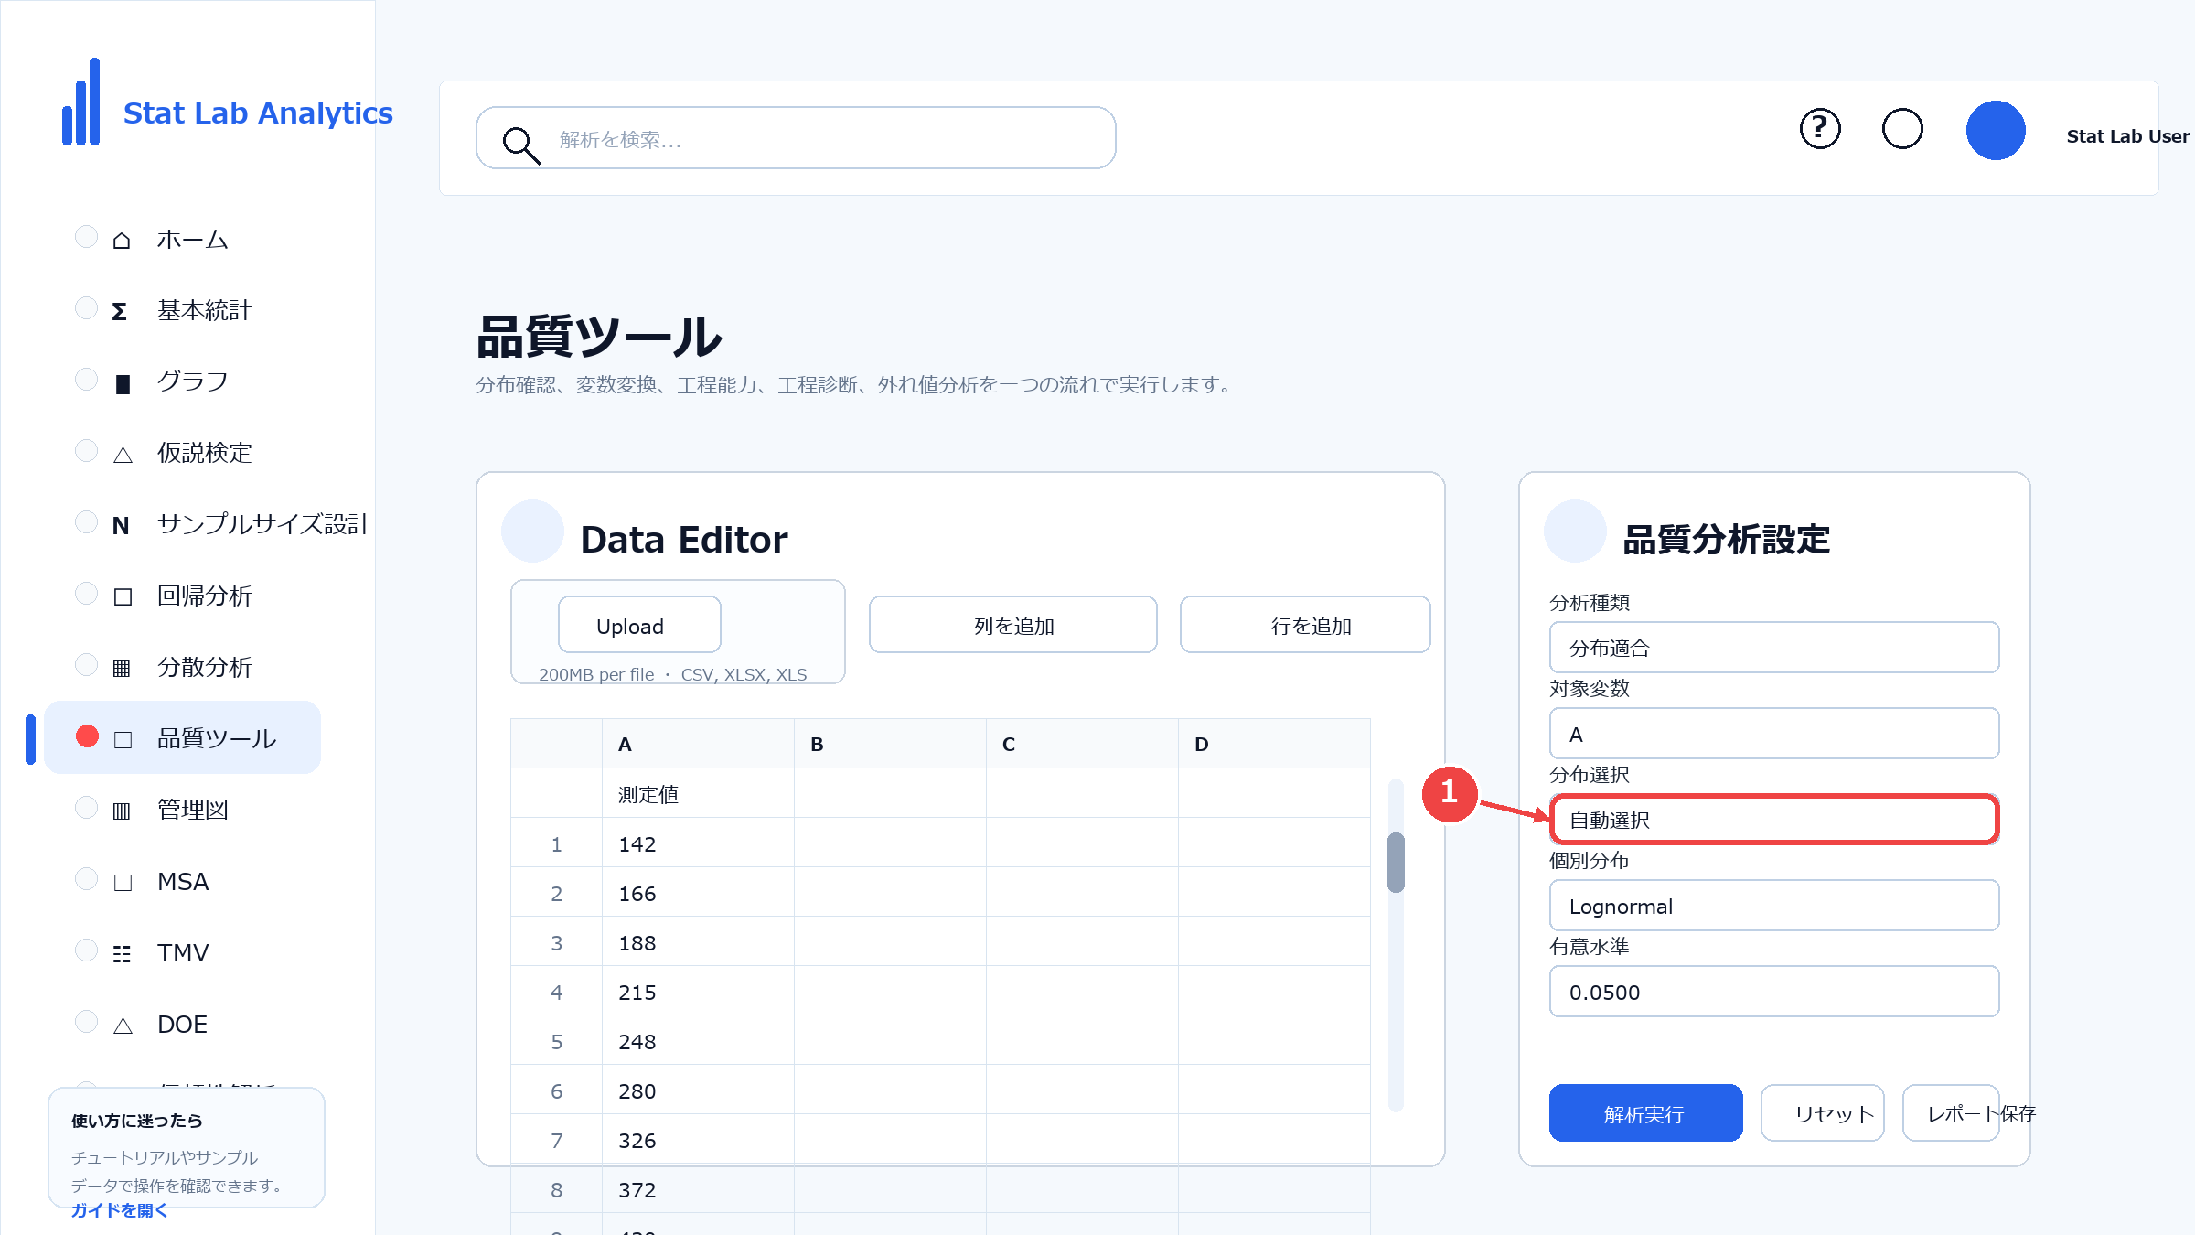
Task: Select column header C in data table
Action: (1082, 744)
